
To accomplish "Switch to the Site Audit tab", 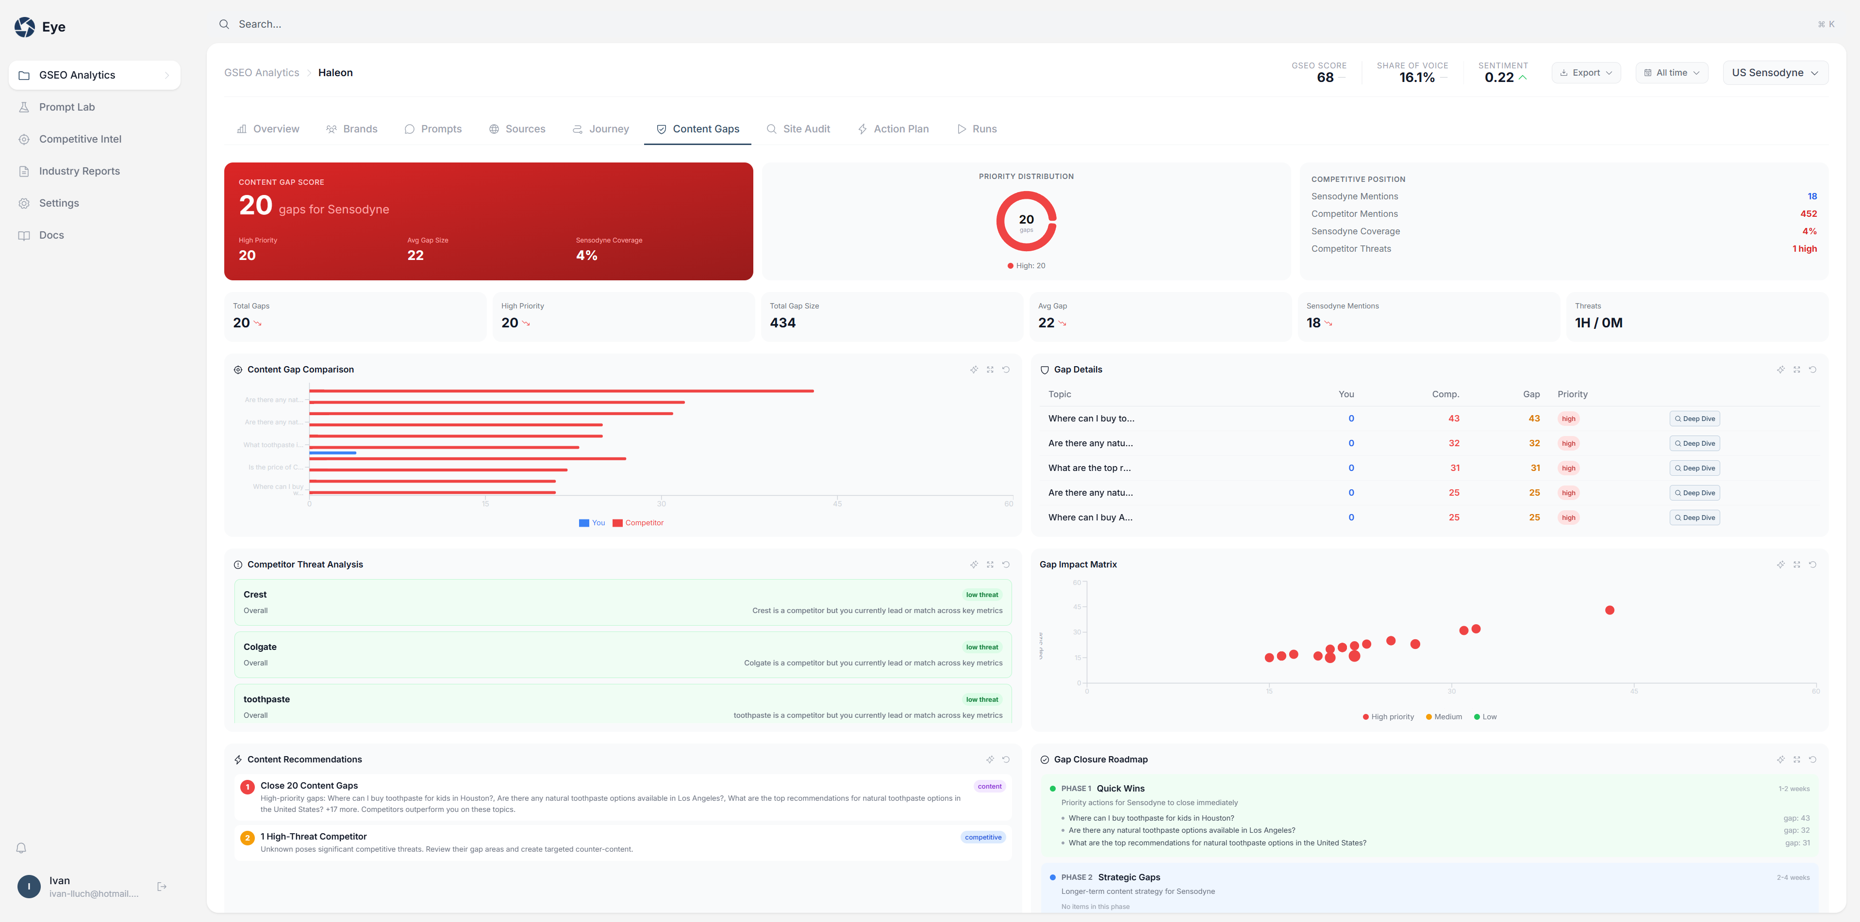I will [x=798, y=129].
